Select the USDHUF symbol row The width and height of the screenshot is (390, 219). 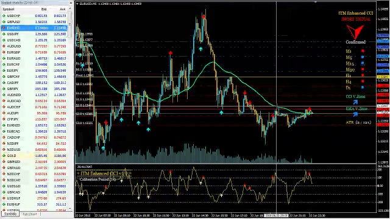tap(34, 198)
